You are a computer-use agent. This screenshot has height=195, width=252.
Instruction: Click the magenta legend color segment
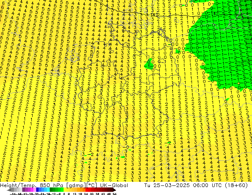coord(32,190)
